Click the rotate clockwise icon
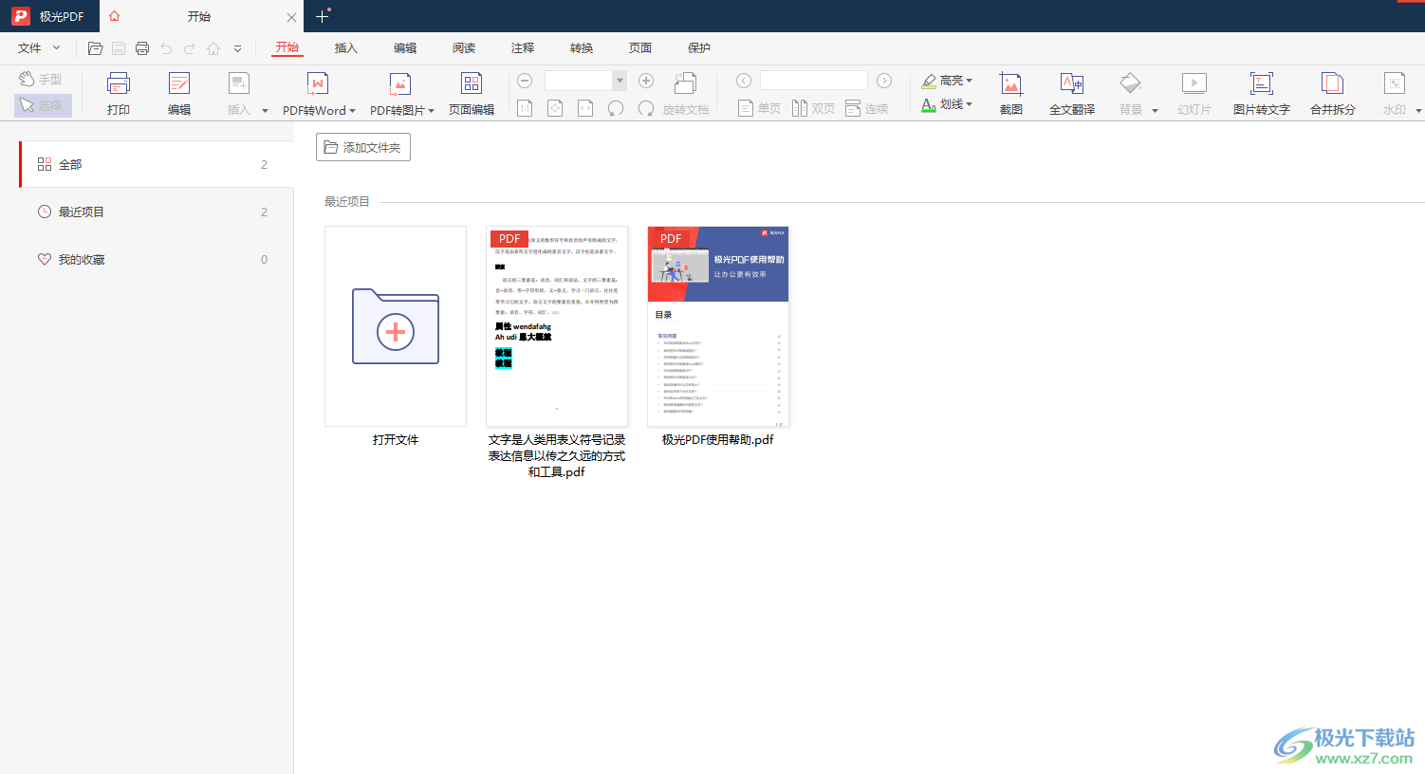1425x774 pixels. 646,108
